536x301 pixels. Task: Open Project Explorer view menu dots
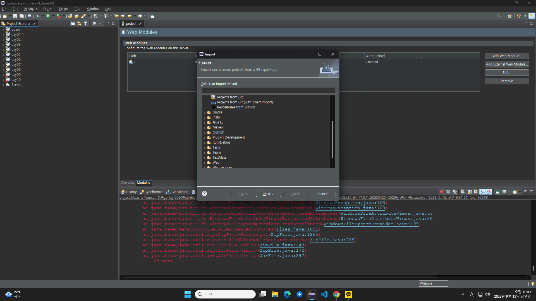(x=101, y=23)
